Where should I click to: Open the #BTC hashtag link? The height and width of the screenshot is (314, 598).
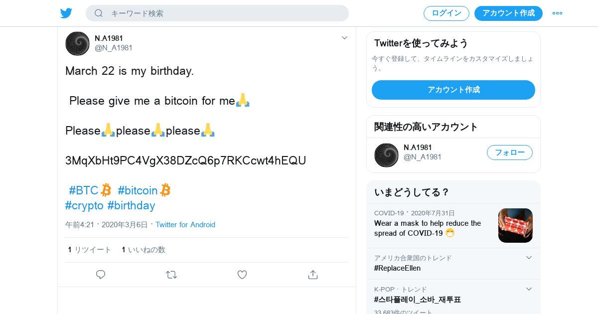84,190
